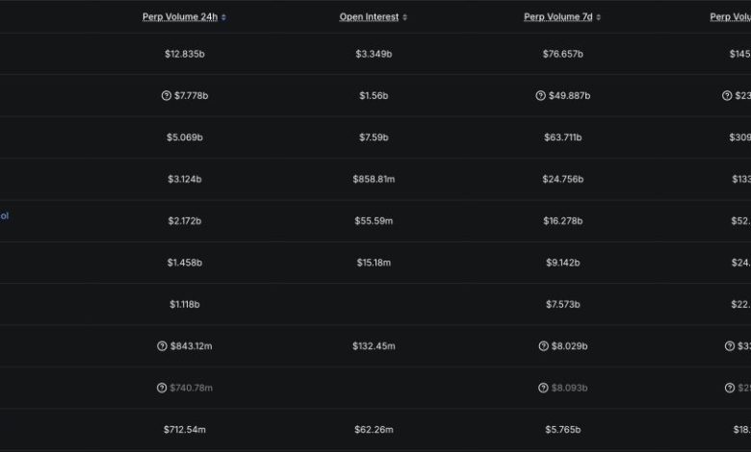The width and height of the screenshot is (751, 452).
Task: Toggle sort arrows beside Perp Volume 7d
Action: (x=599, y=17)
